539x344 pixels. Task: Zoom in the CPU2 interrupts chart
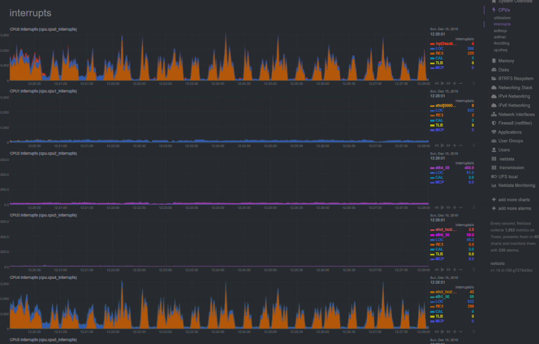pos(454,207)
